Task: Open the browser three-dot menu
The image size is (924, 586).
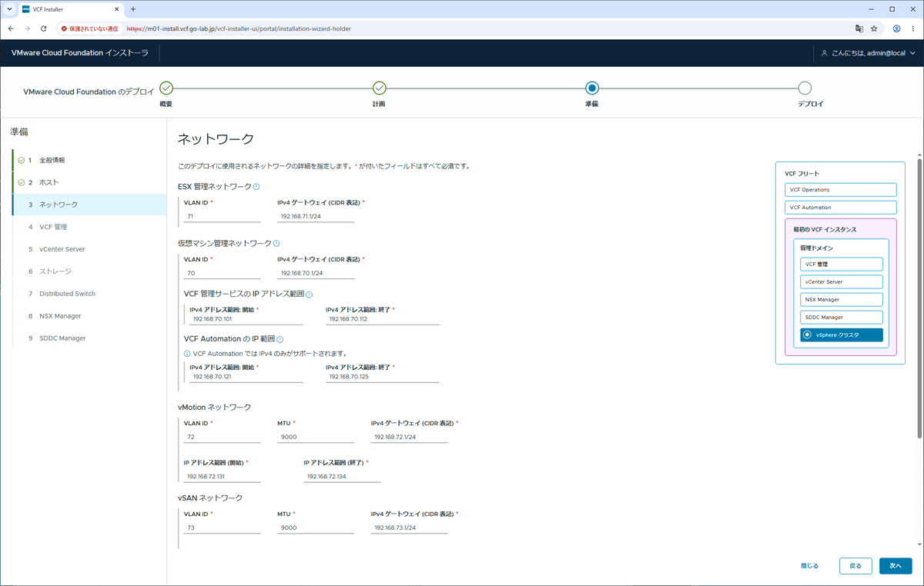Action: pos(913,28)
